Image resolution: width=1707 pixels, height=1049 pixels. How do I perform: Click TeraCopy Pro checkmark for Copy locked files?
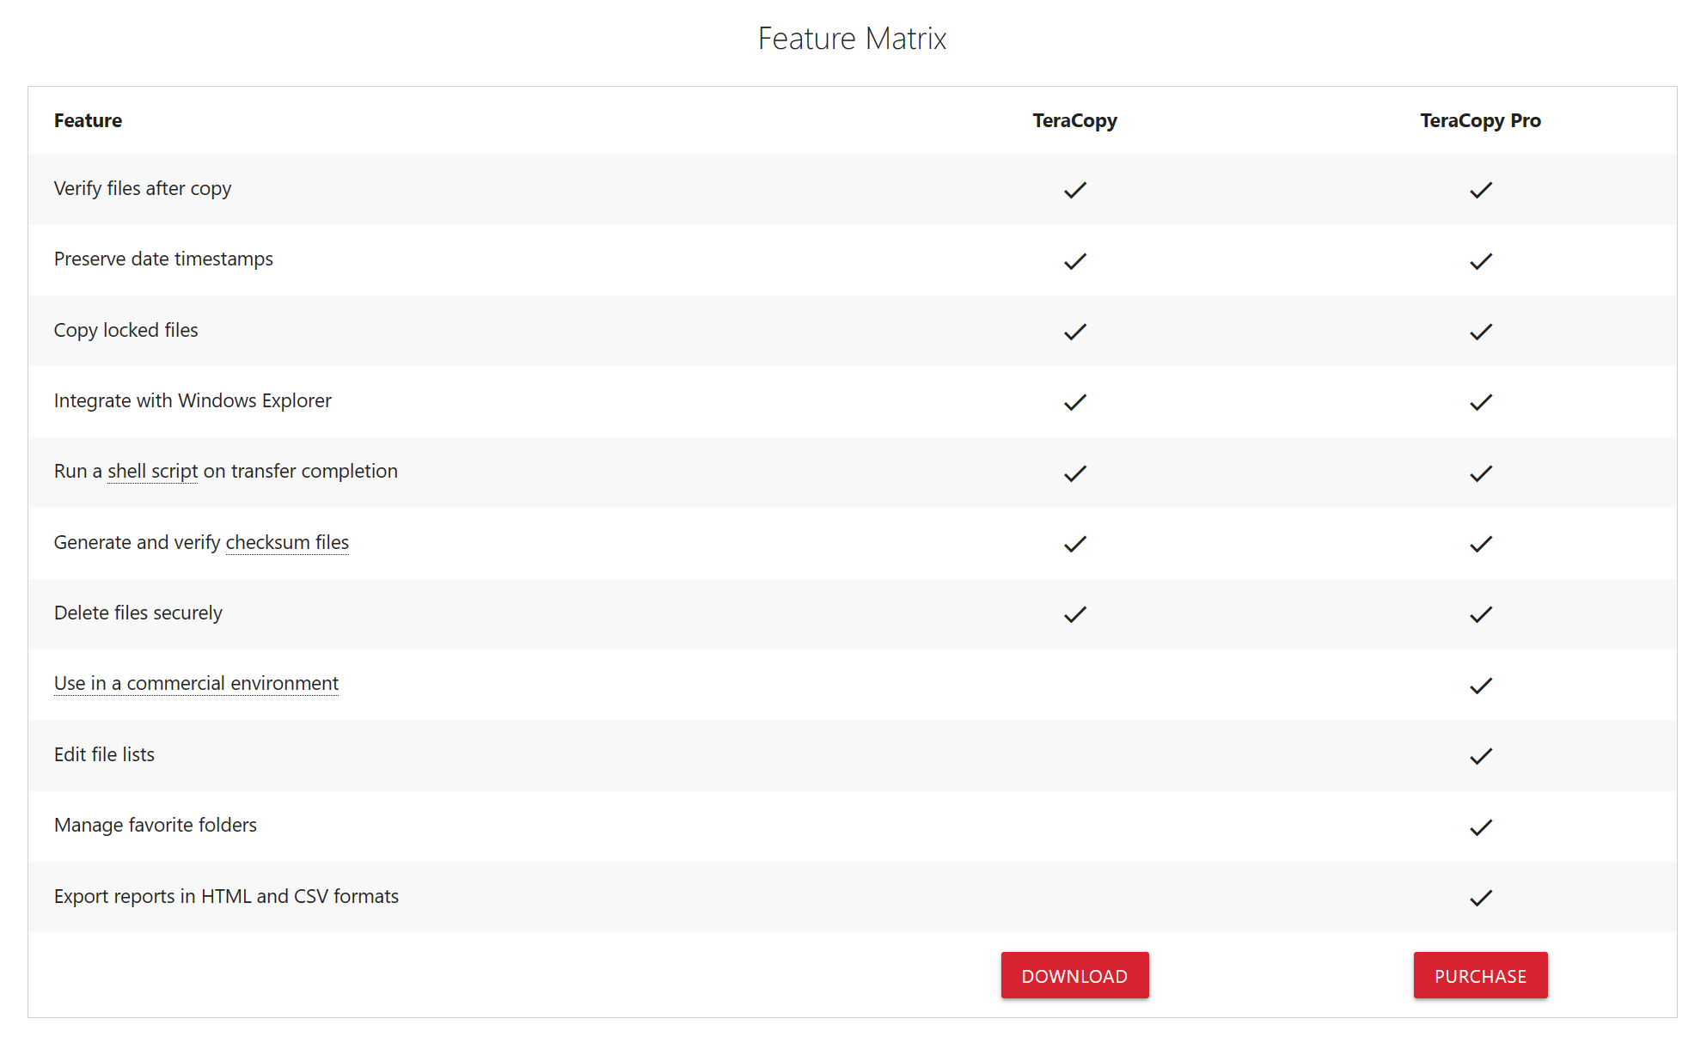1481,332
